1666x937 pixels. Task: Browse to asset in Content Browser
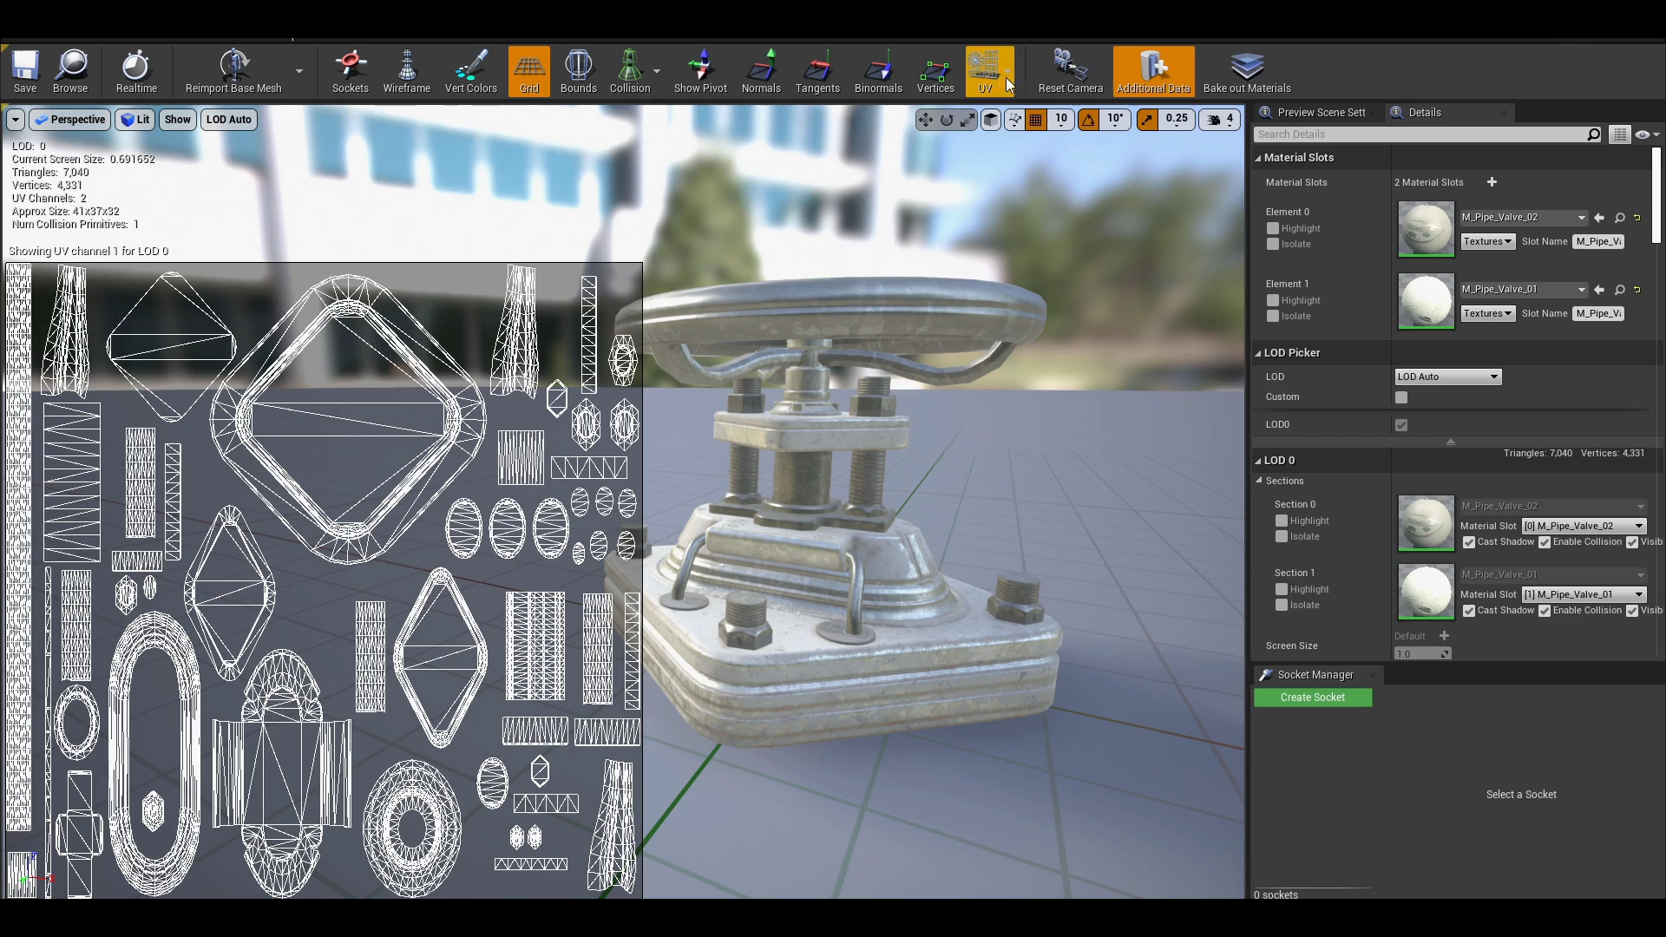pyautogui.click(x=70, y=71)
